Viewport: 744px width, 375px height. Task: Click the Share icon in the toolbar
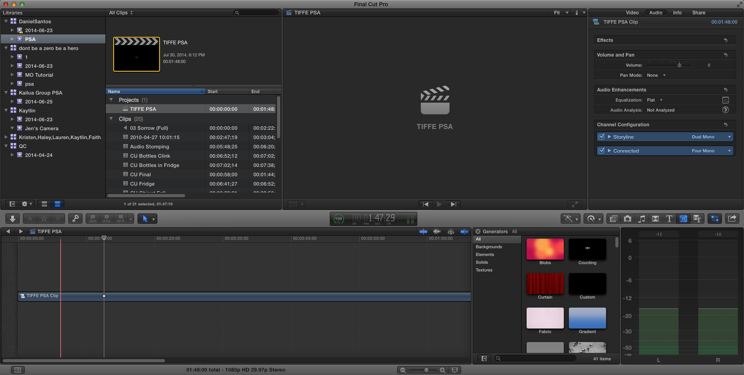[732, 218]
